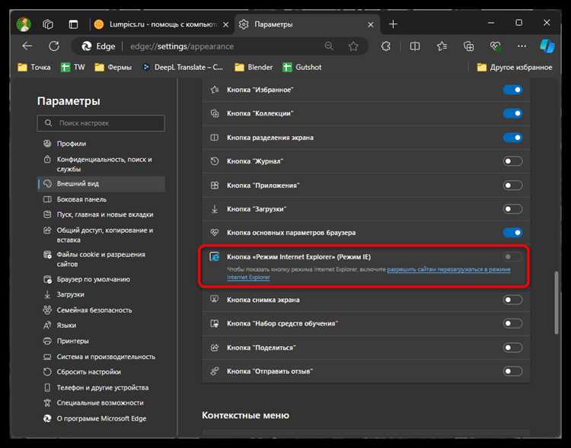Open the Gutshot bookmark

click(302, 68)
